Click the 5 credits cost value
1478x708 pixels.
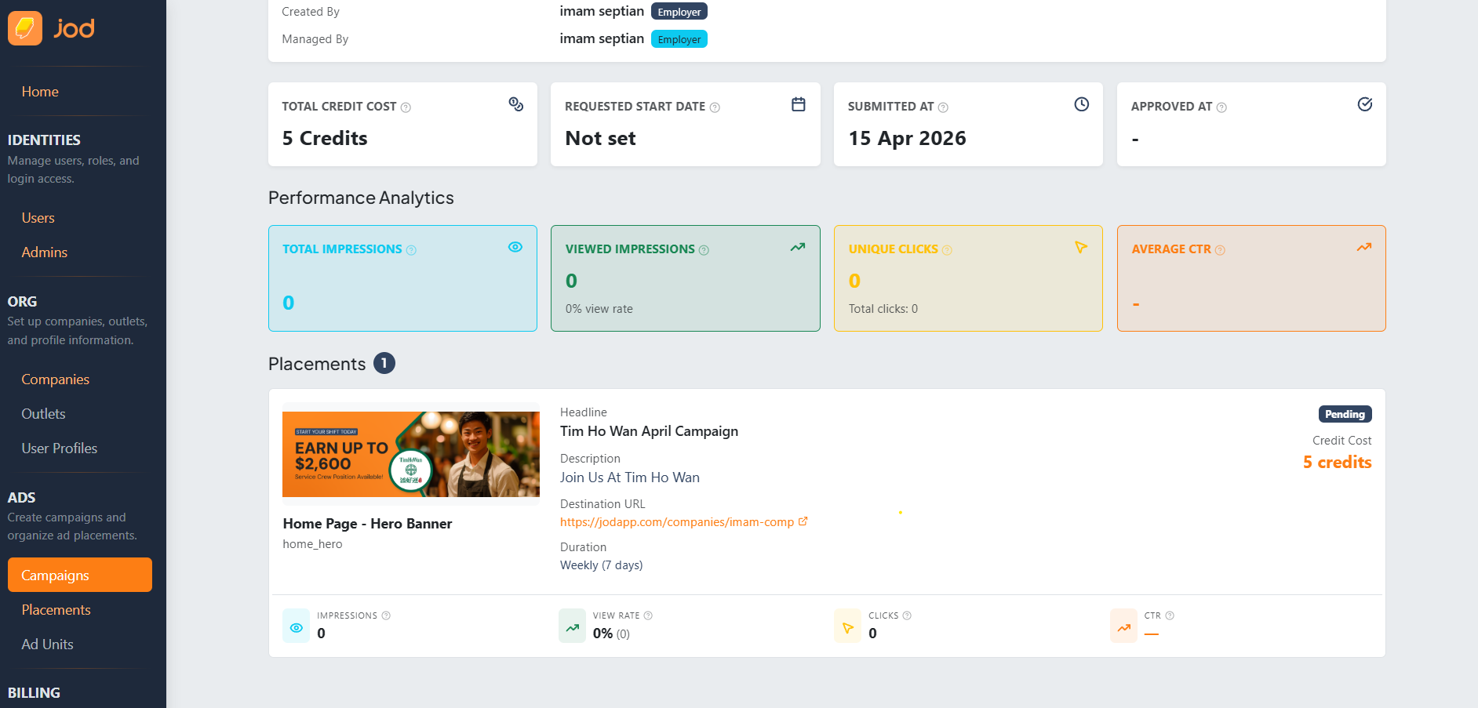pos(1338,463)
